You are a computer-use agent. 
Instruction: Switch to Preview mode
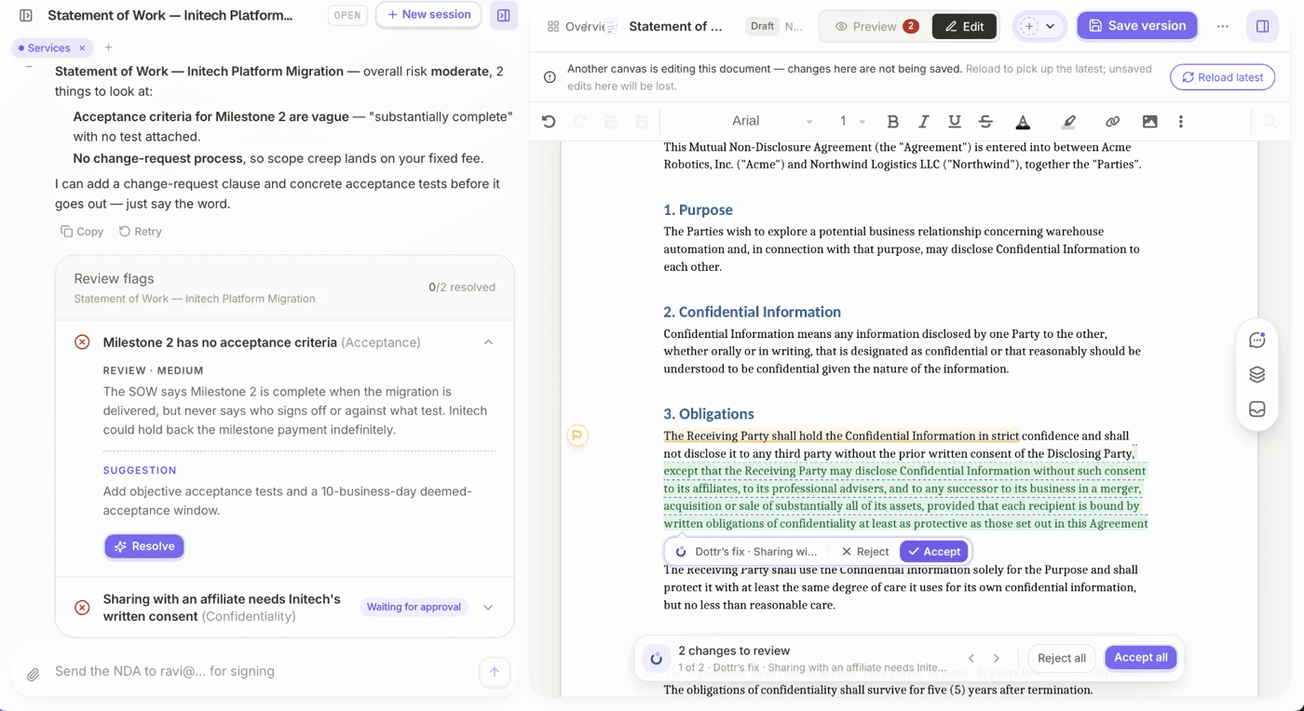(x=876, y=26)
